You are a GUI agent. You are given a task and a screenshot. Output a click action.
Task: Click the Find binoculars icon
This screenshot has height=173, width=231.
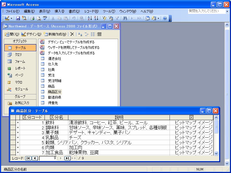(x=125, y=18)
